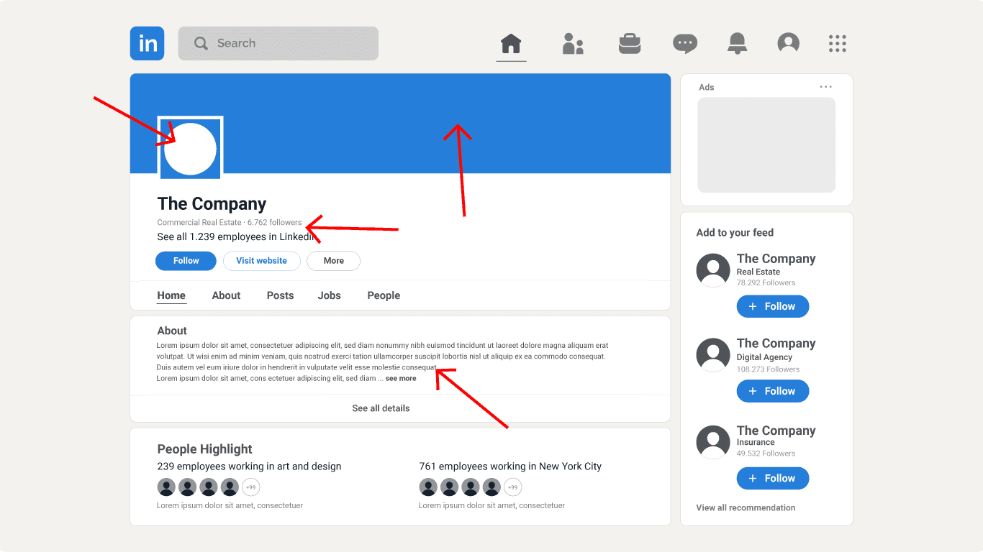Screen dimensions: 983x552
Task: Expand About text with see more
Action: [401, 379]
